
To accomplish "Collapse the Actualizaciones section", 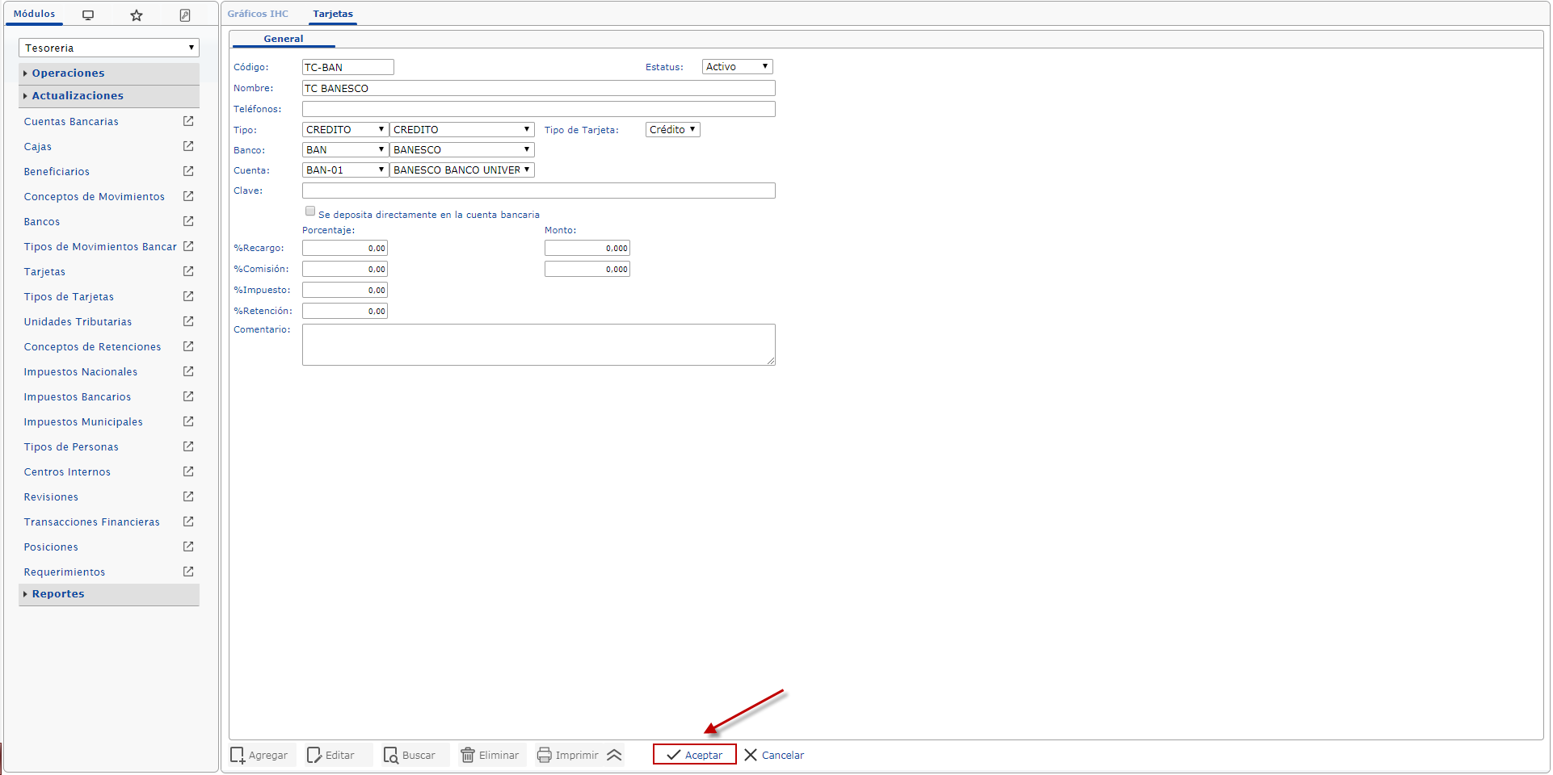I will point(78,95).
